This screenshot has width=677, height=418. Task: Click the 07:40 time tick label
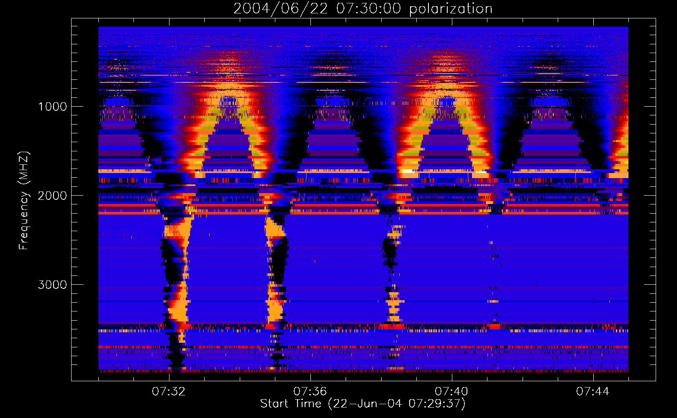tap(451, 392)
